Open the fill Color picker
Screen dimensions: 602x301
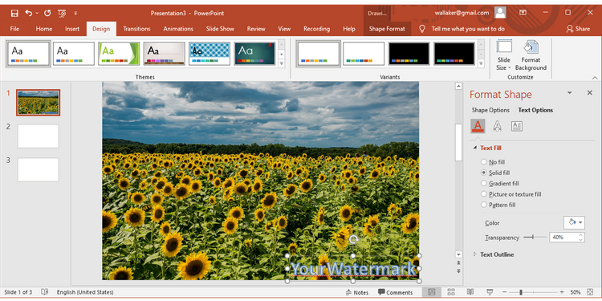tap(575, 222)
